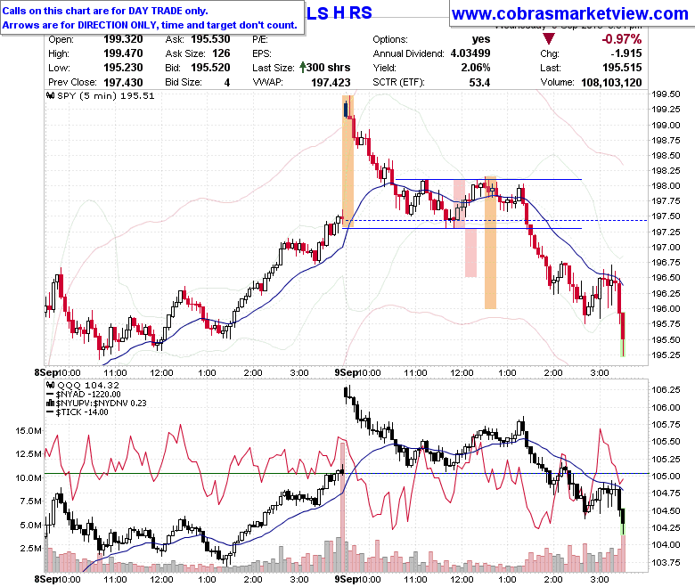Click the 106.25 price label on QQQ axis
Image resolution: width=695 pixels, height=587 pixels.
pyautogui.click(x=666, y=390)
